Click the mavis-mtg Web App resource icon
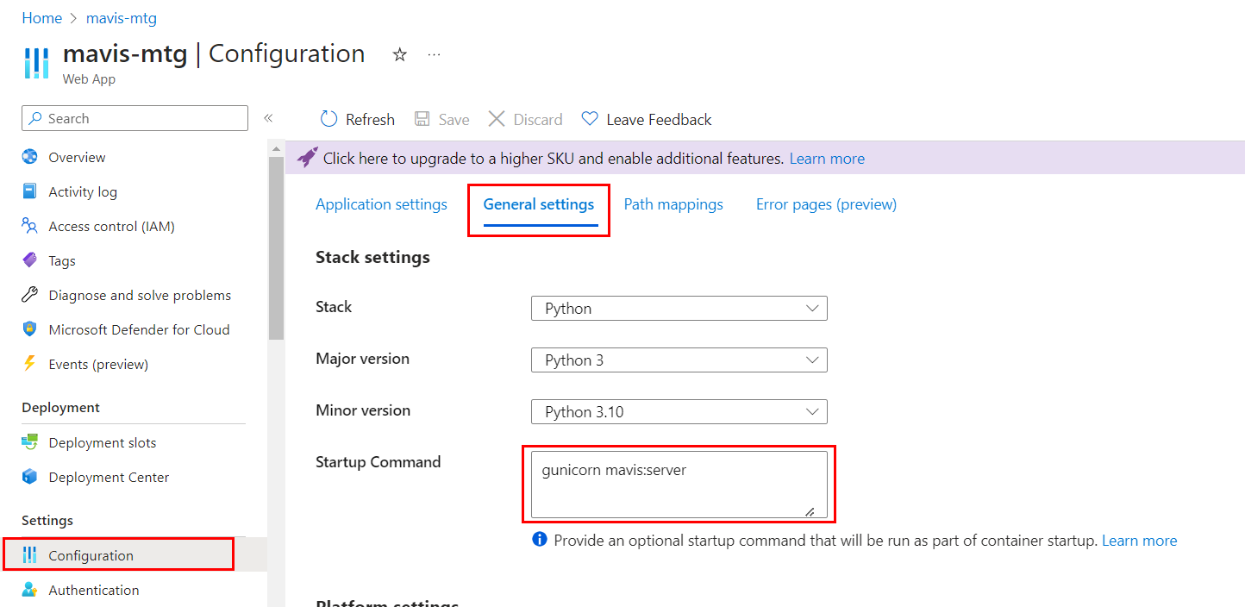 click(37, 64)
